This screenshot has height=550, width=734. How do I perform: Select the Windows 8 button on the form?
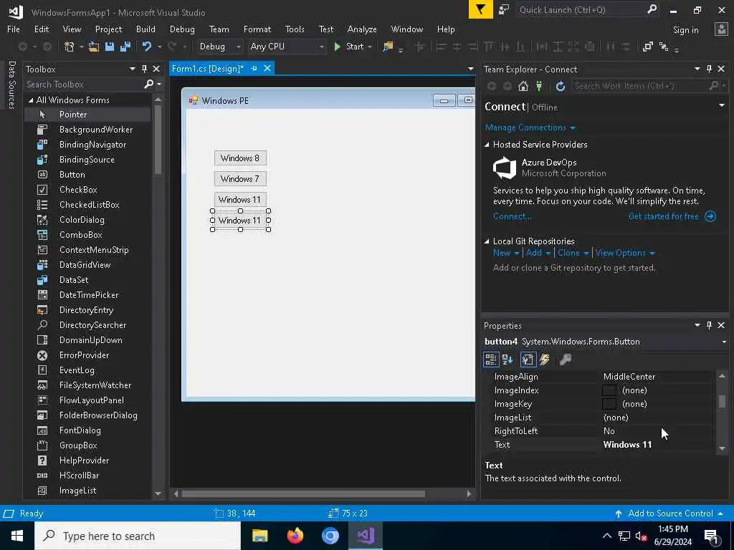(x=240, y=158)
